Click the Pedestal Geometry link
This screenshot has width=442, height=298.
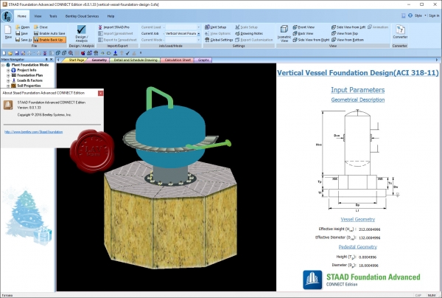pyautogui.click(x=358, y=247)
